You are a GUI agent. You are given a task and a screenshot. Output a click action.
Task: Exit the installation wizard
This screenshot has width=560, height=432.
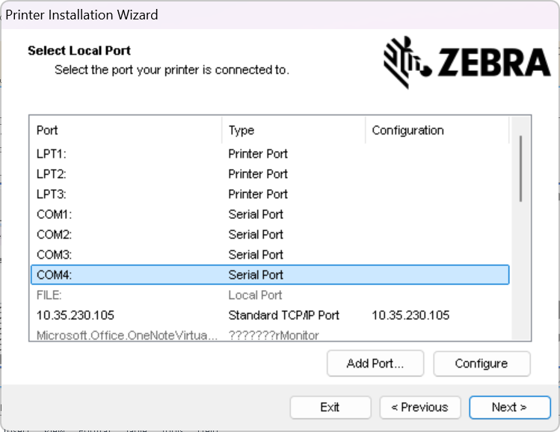(x=330, y=407)
